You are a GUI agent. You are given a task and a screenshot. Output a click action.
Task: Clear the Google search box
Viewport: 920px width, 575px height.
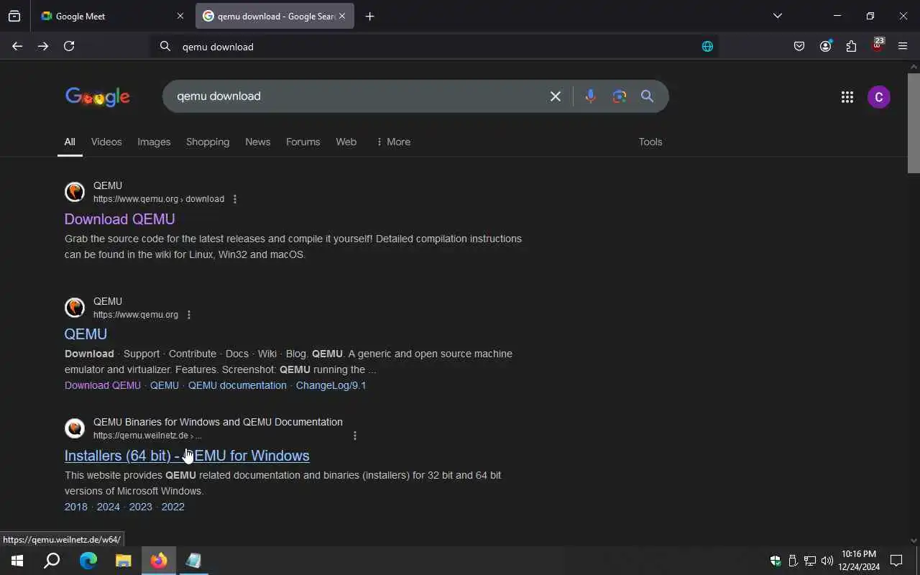click(x=556, y=96)
